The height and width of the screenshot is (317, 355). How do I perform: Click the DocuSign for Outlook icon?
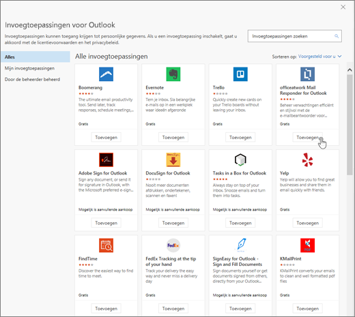pyautogui.click(x=173, y=160)
